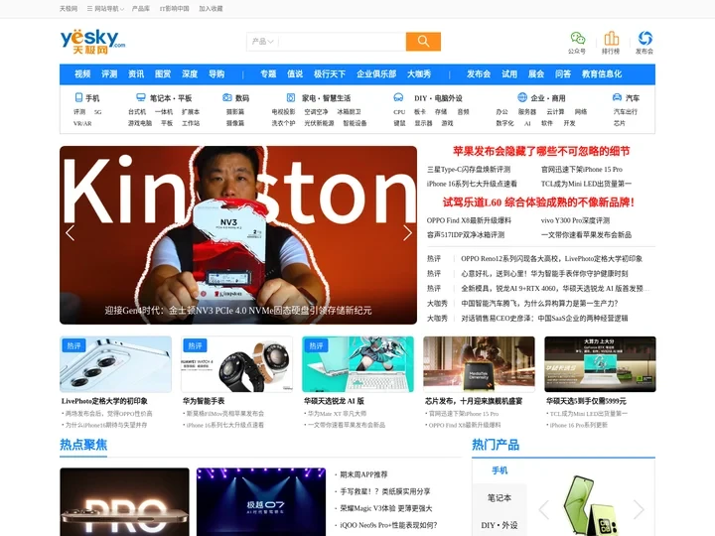Open the 发布会 swirl icon
Viewport: 715px width, 536px height.
(x=644, y=39)
